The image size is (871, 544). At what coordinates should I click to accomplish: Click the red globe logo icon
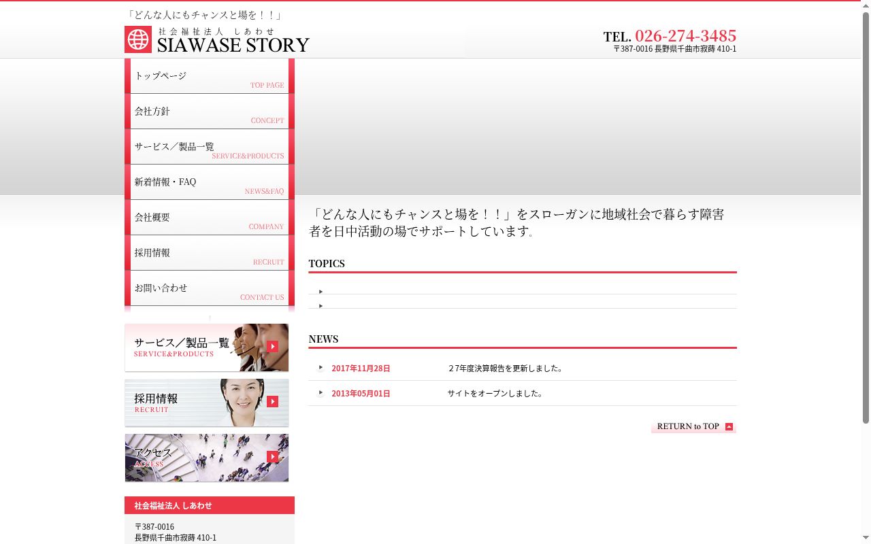(138, 39)
